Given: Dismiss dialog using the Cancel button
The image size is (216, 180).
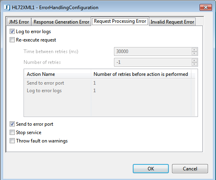Looking at the screenshot, I should (x=190, y=168).
